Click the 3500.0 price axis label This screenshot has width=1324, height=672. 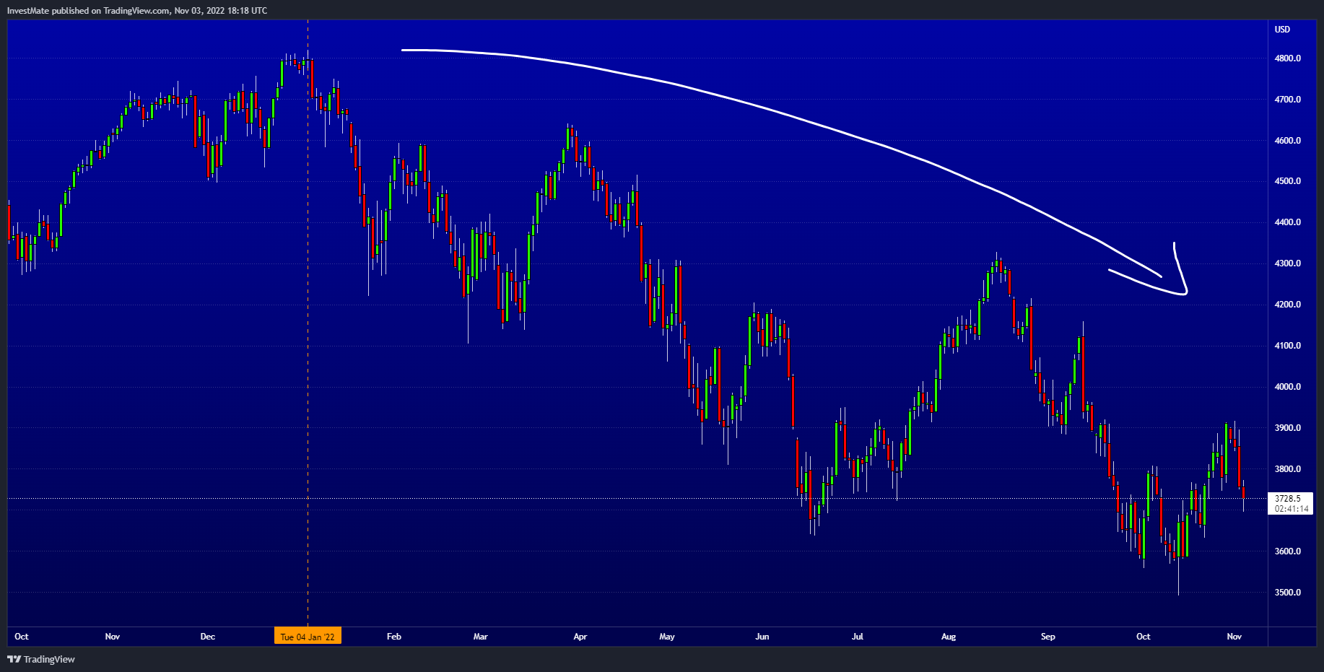(x=1288, y=593)
